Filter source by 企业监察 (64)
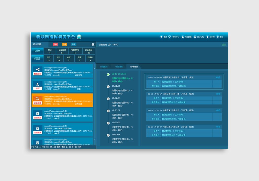The image size is (259, 181). click(62, 51)
